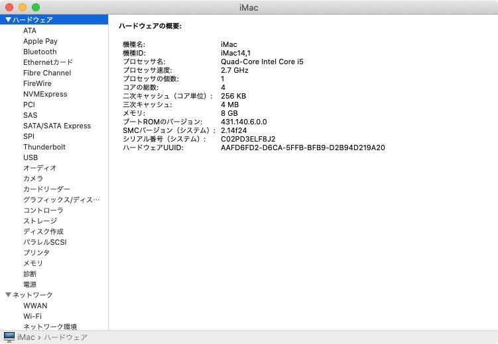
Task: Click the ハードウェアの概要 heading
Action: pyautogui.click(x=150, y=26)
